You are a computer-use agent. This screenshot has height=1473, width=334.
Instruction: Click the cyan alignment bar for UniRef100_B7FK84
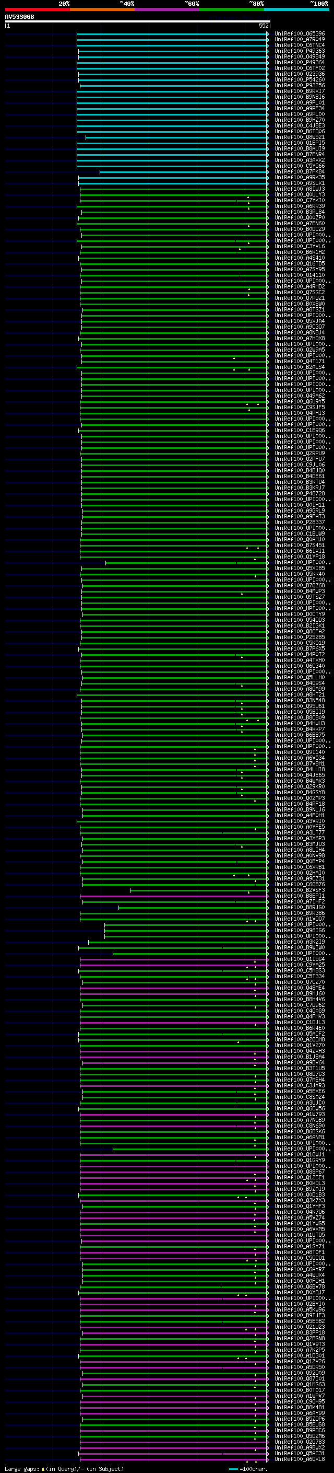pyautogui.click(x=184, y=171)
